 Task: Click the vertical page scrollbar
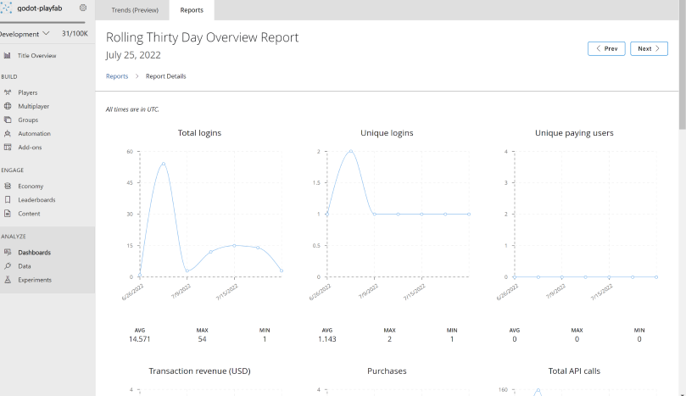click(682, 65)
